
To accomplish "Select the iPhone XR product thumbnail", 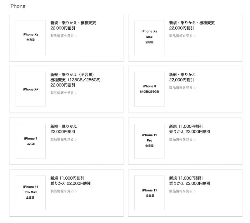I will click(x=30, y=89).
